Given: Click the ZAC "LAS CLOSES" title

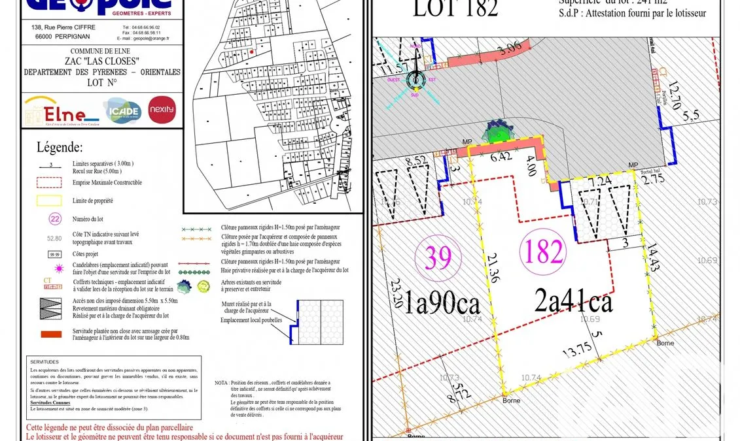Looking at the screenshot, I should [102, 61].
